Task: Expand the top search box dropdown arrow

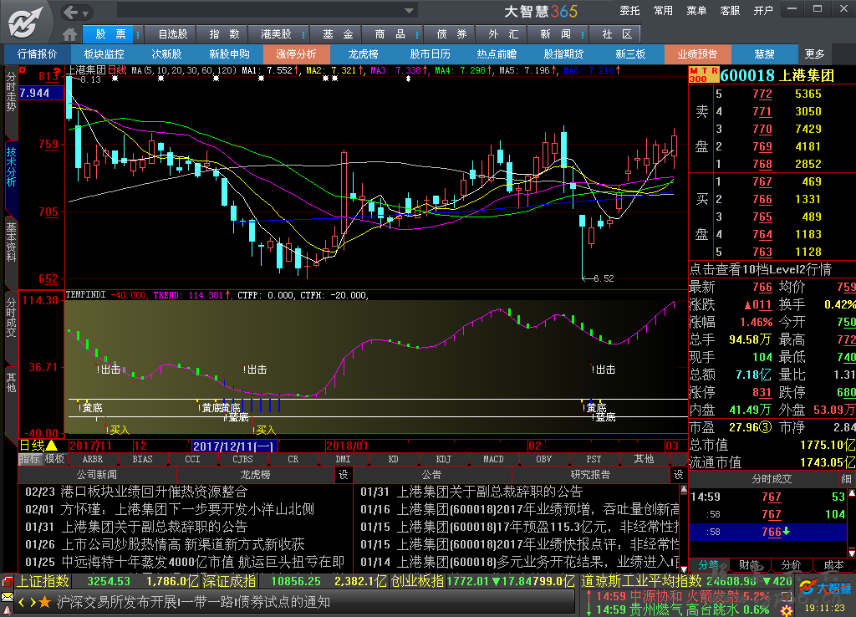Action: (409, 10)
